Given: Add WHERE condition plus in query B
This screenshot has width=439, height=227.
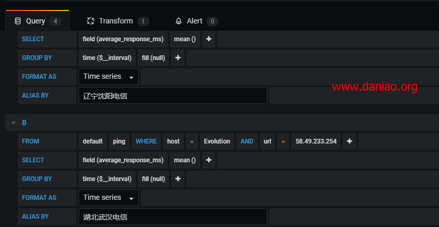Looking at the screenshot, I should (349, 141).
